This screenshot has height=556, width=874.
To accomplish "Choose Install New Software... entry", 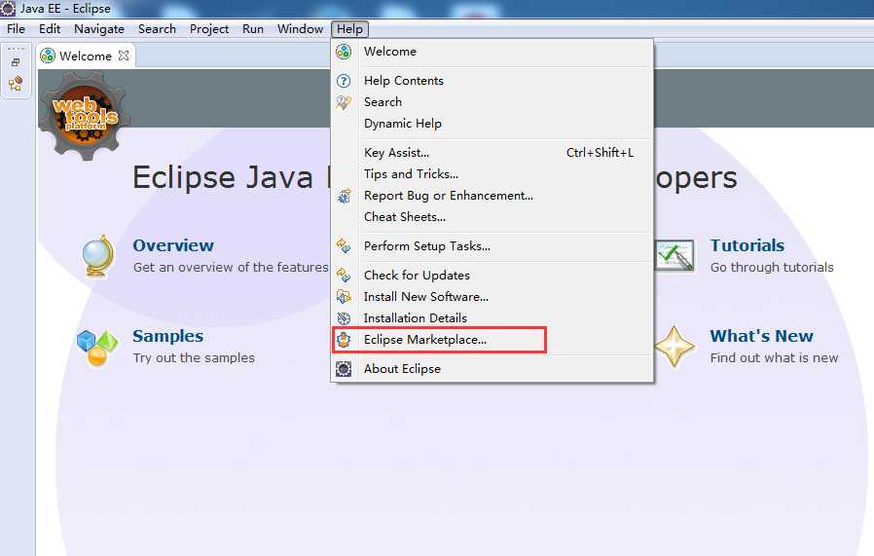I will 492,297.
